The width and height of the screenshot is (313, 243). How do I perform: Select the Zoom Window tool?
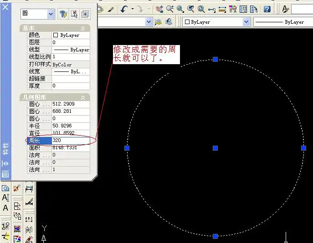point(180,9)
